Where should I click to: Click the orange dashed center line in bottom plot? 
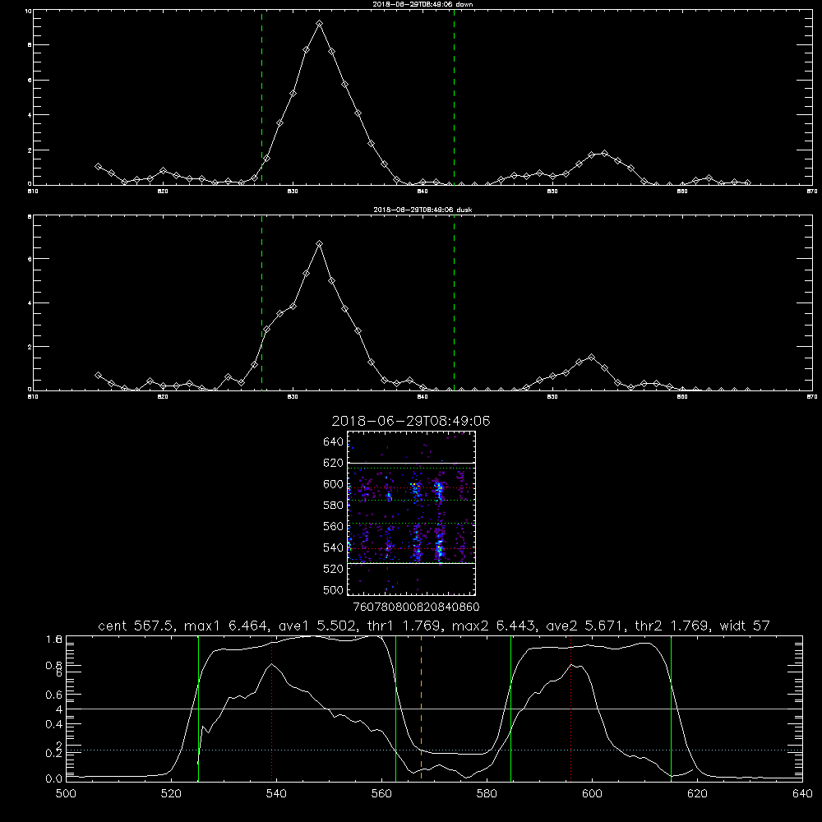[x=421, y=709]
